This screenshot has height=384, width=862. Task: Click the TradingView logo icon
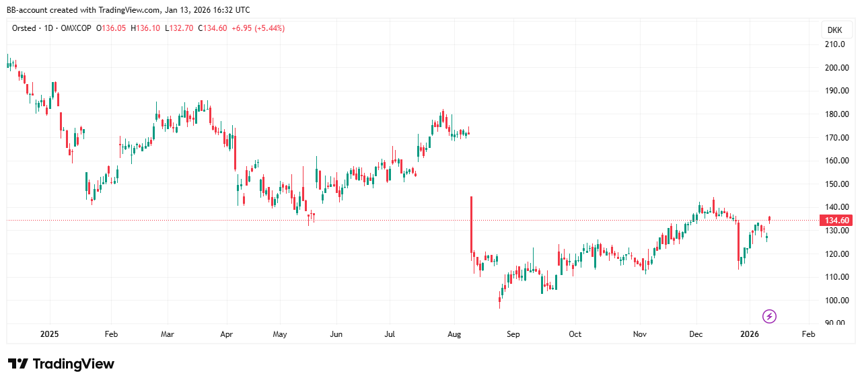pyautogui.click(x=19, y=364)
